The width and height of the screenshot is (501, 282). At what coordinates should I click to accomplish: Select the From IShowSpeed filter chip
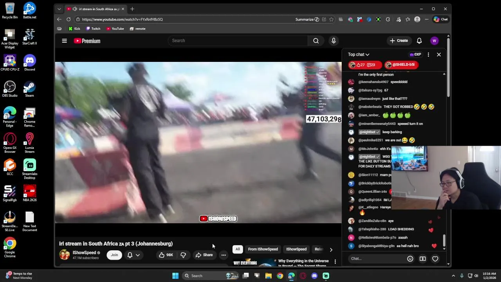pyautogui.click(x=263, y=249)
